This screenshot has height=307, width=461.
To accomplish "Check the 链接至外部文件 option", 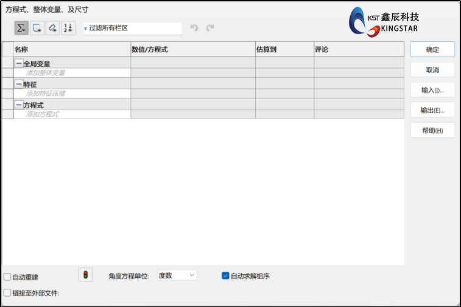I will 7,293.
